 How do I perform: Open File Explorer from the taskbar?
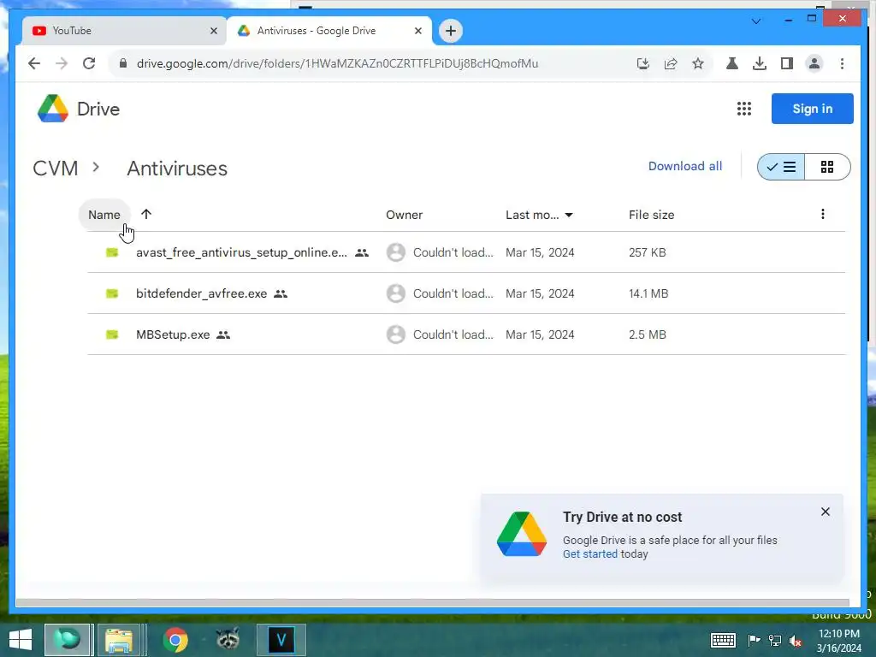118,640
